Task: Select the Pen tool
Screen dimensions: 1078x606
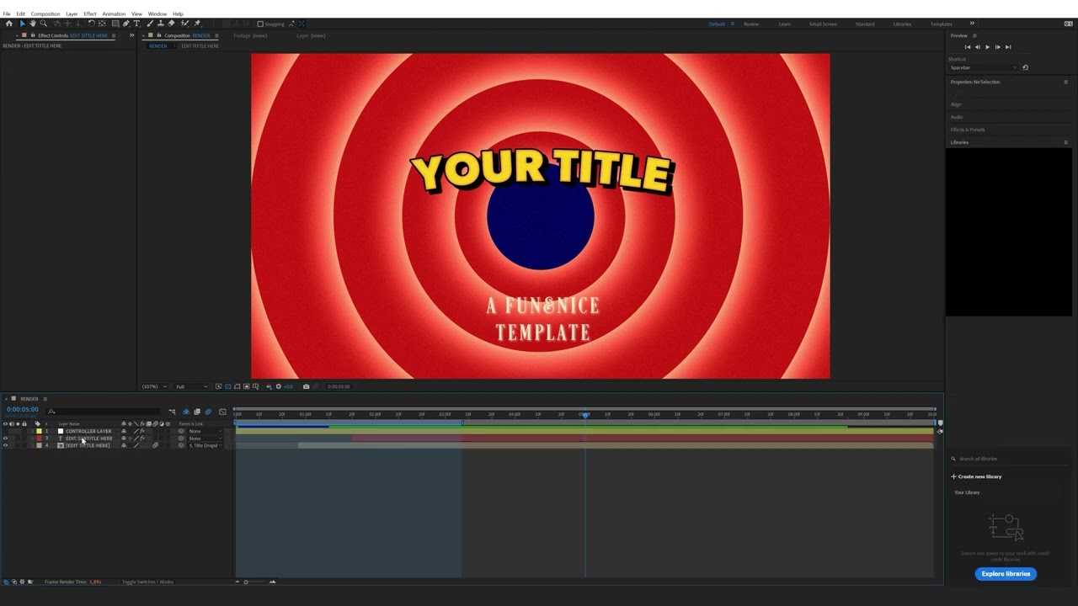Action: tap(126, 24)
